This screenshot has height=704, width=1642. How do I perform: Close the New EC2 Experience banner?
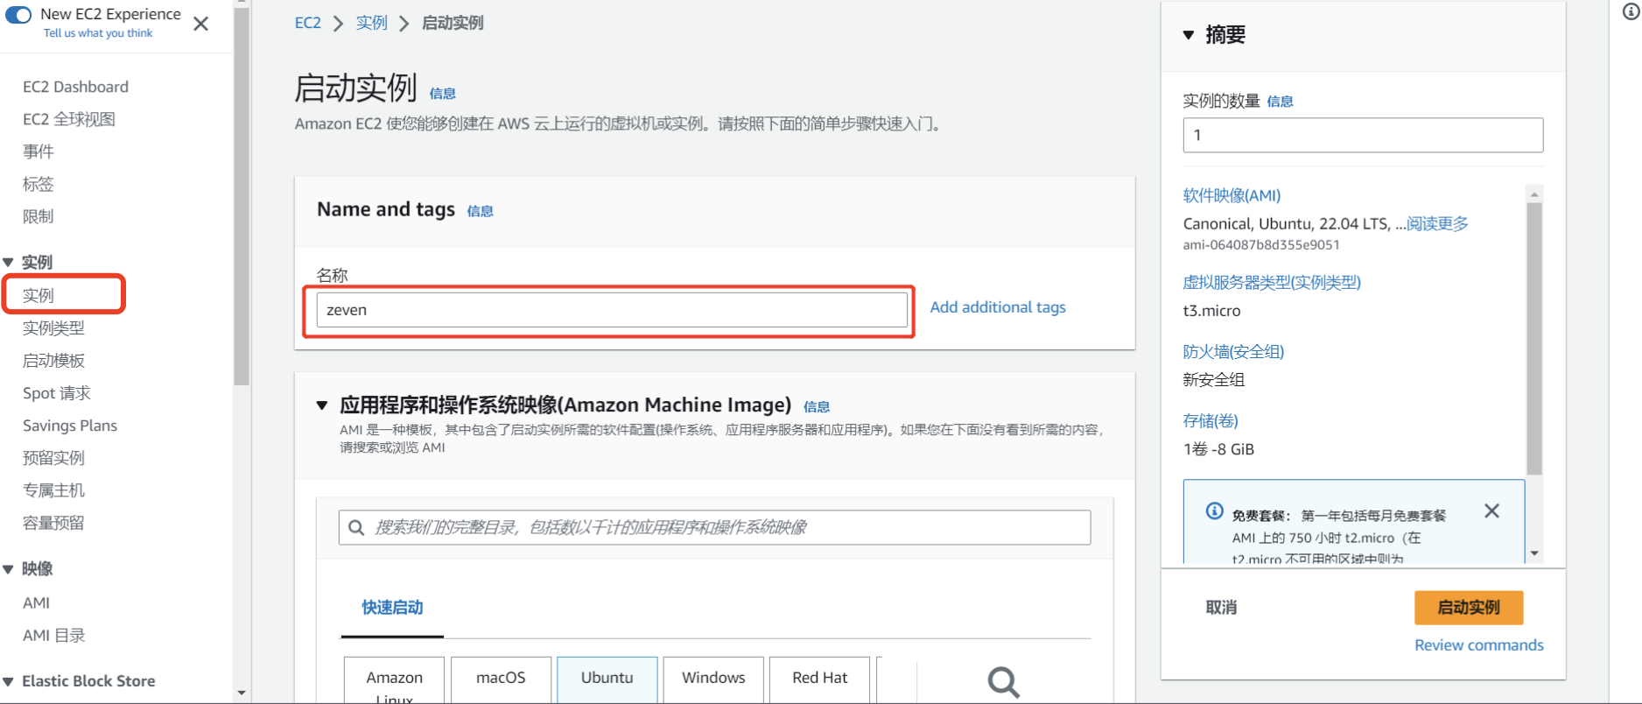[200, 24]
